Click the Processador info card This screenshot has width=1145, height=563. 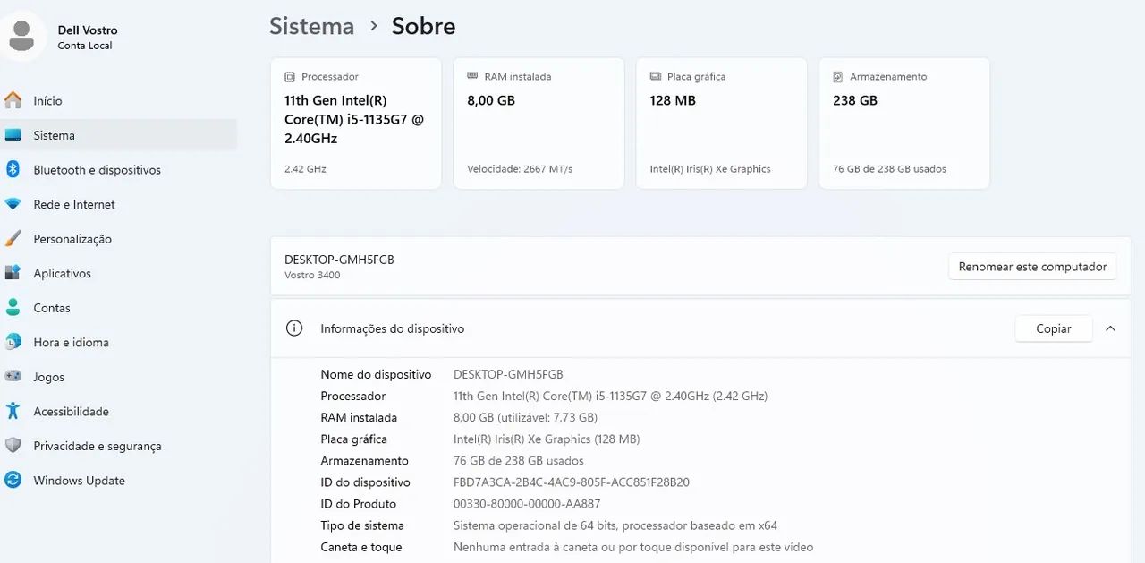pos(356,124)
